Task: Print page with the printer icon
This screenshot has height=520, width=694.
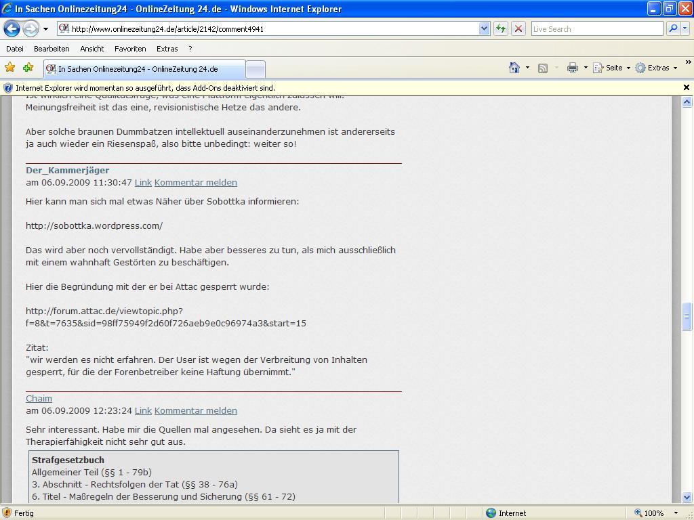Action: [x=572, y=68]
